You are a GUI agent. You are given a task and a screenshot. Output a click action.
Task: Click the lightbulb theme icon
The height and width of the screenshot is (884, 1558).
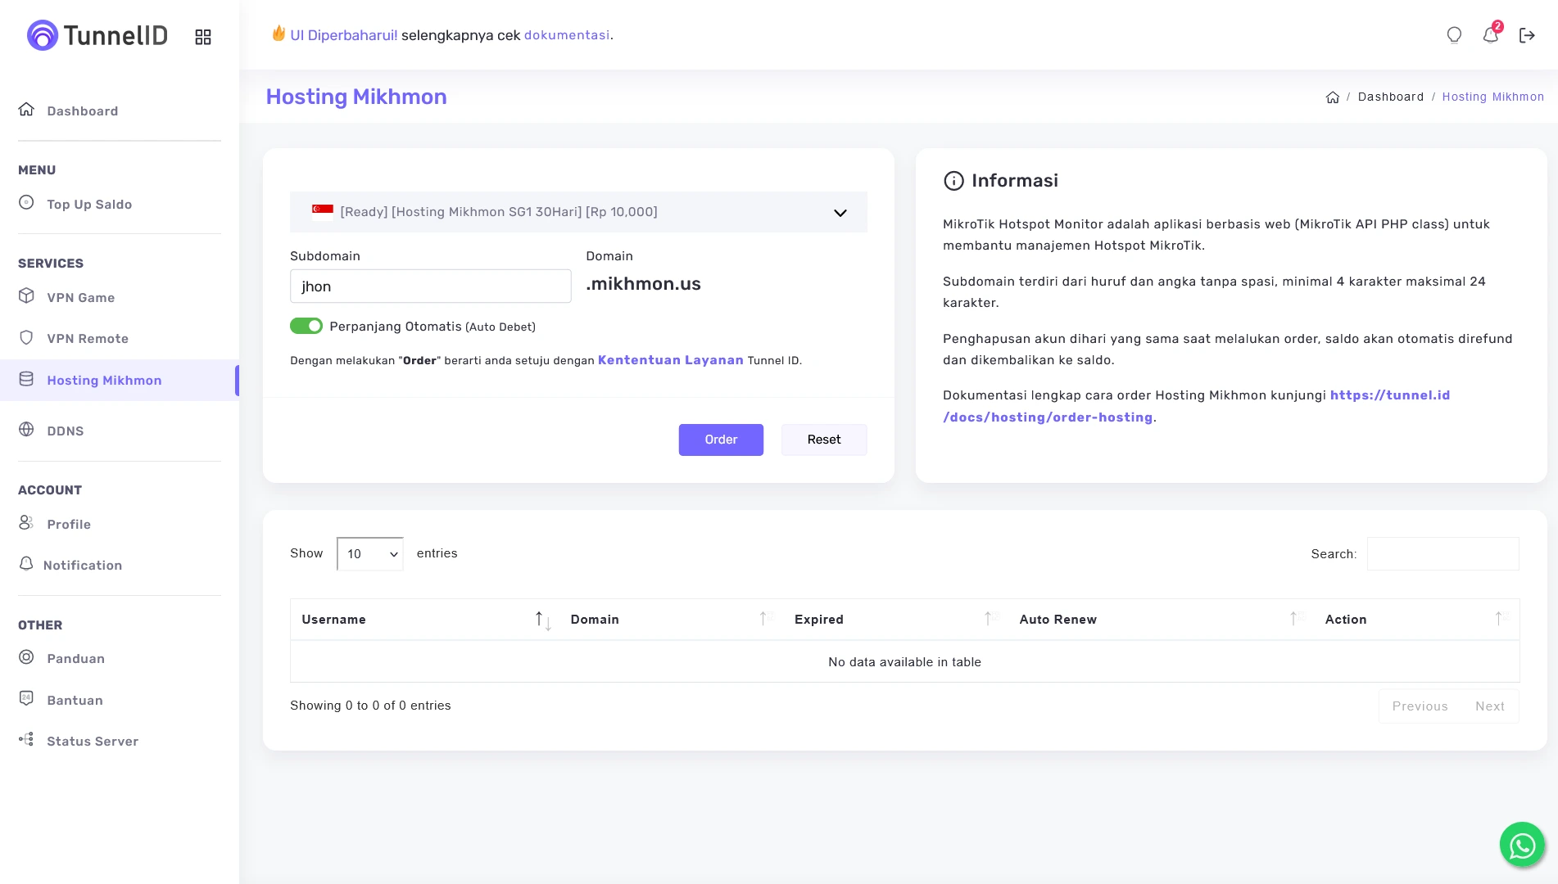[1454, 35]
